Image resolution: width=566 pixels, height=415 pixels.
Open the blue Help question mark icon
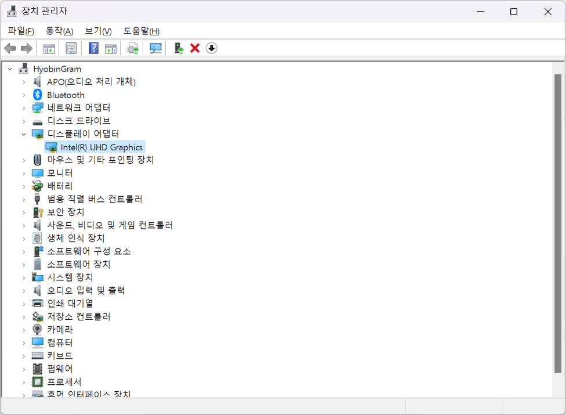pyautogui.click(x=93, y=48)
